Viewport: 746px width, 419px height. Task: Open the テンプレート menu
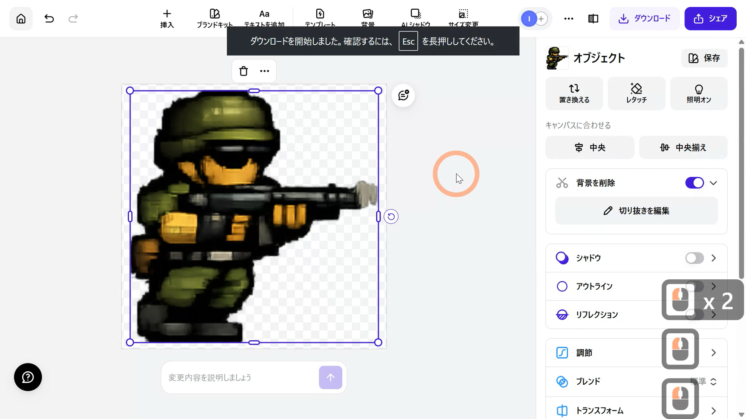[x=320, y=19]
